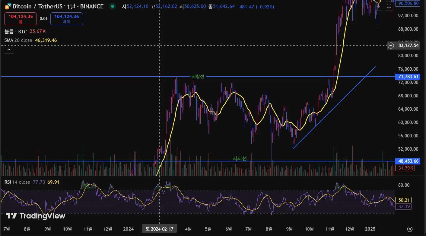The height and width of the screenshot is (236, 426).
Task: Select the SMA 20 close indicator legend
Action: 18,40
